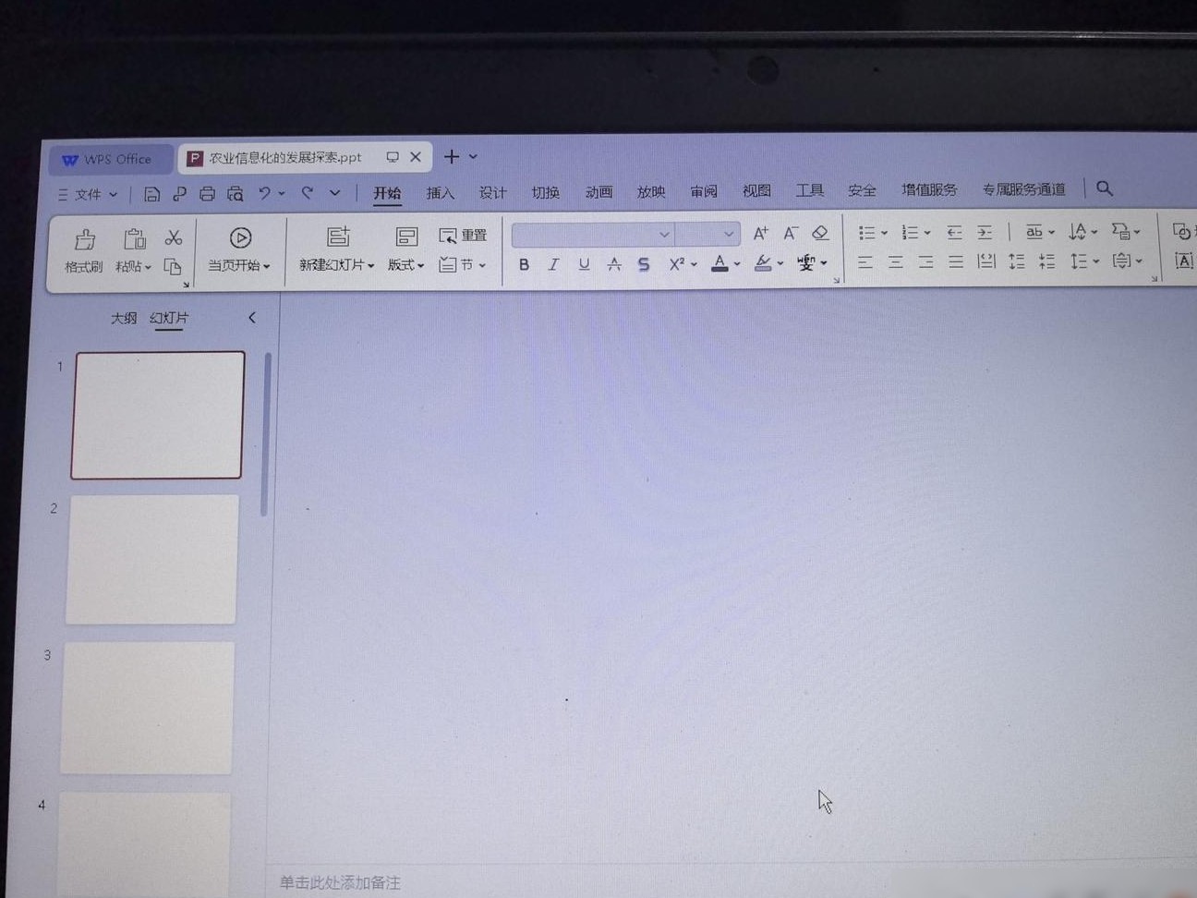Click the distributed alignment icon
Image resolution: width=1197 pixels, height=898 pixels.
point(986,261)
